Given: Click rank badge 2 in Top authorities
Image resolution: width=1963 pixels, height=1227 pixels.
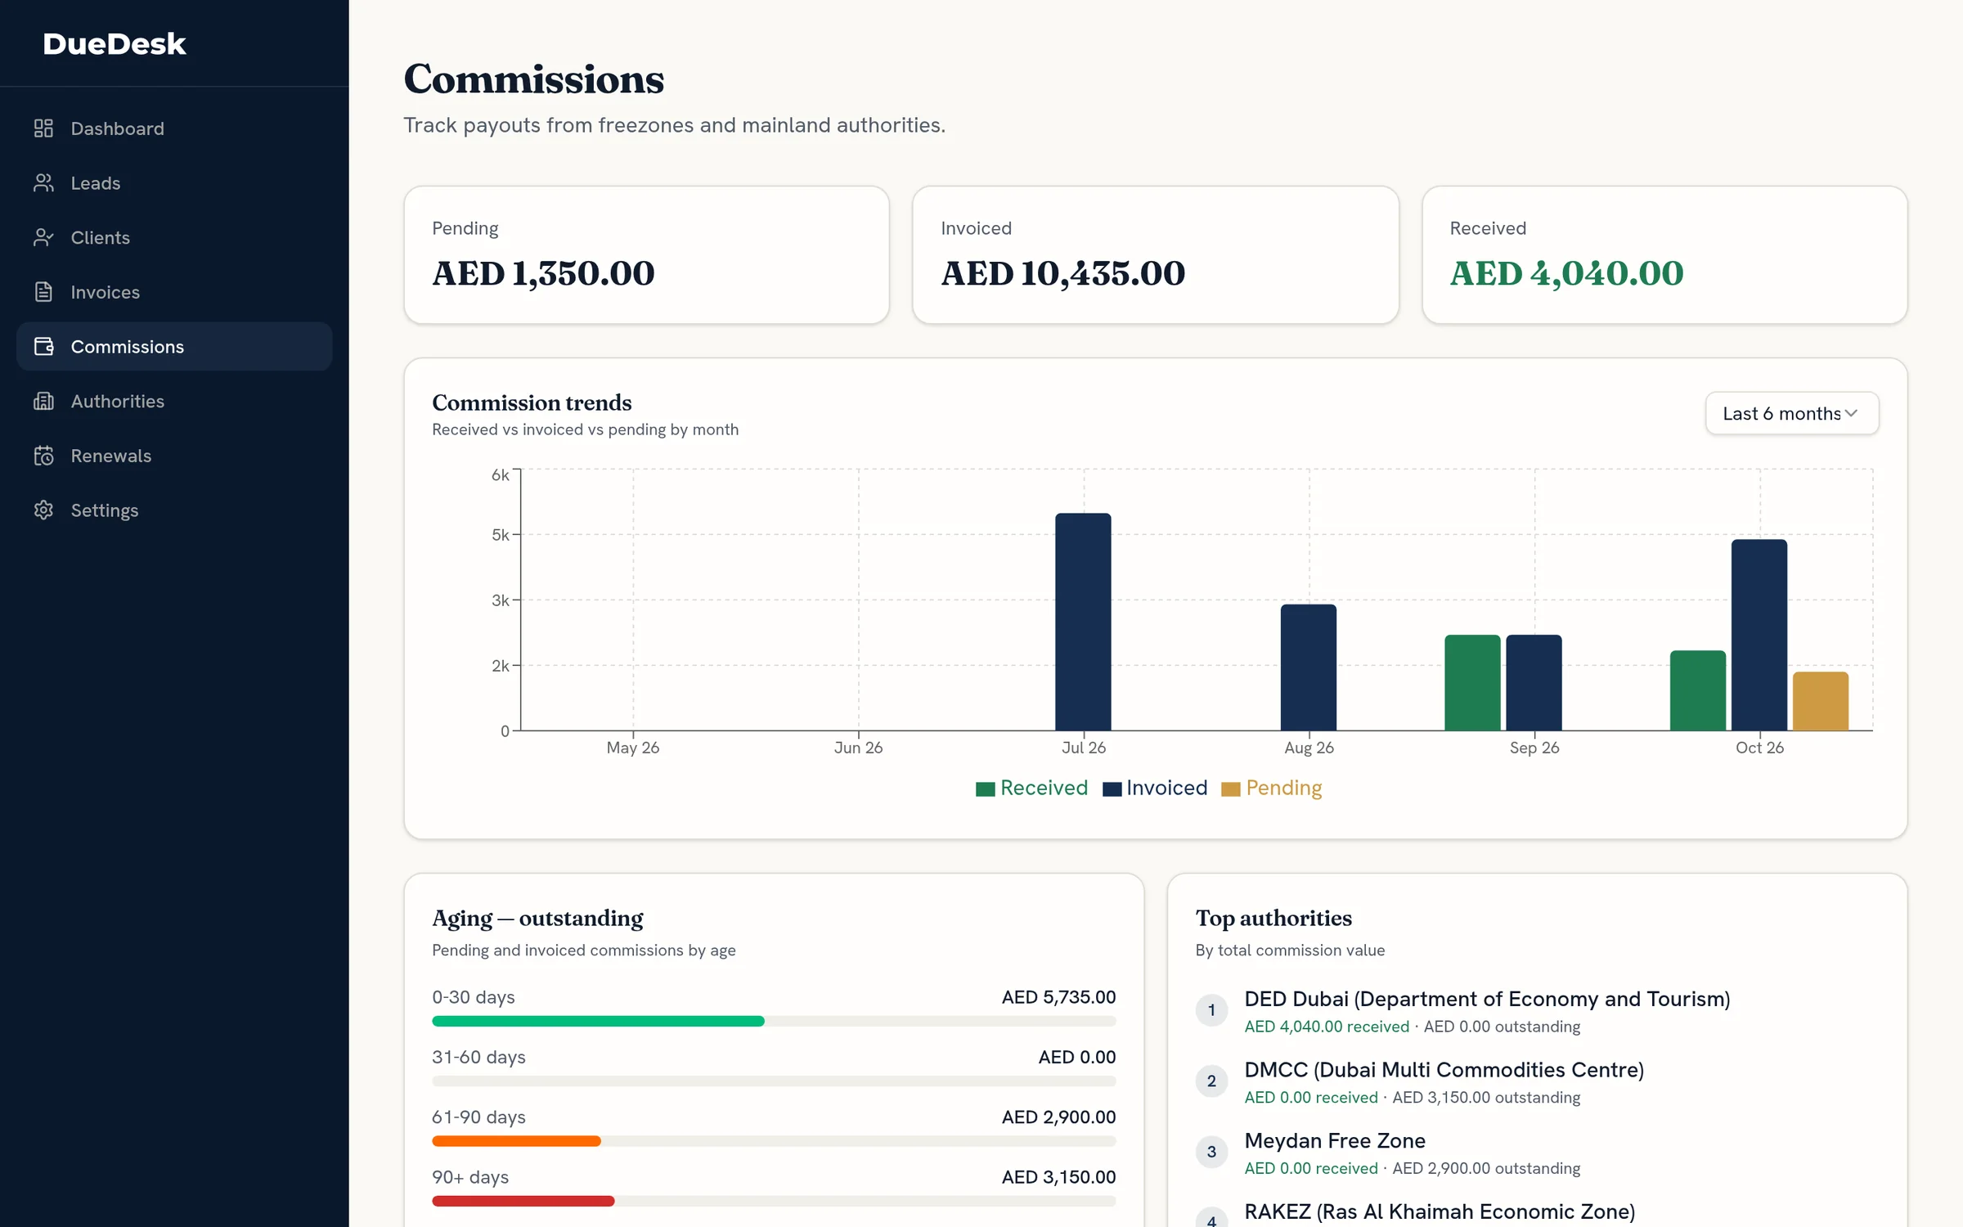Looking at the screenshot, I should coord(1211,1081).
